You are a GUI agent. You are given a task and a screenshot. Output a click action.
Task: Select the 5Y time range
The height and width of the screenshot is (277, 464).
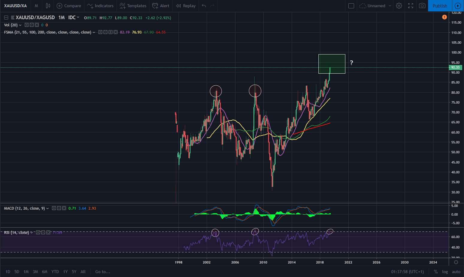74,272
